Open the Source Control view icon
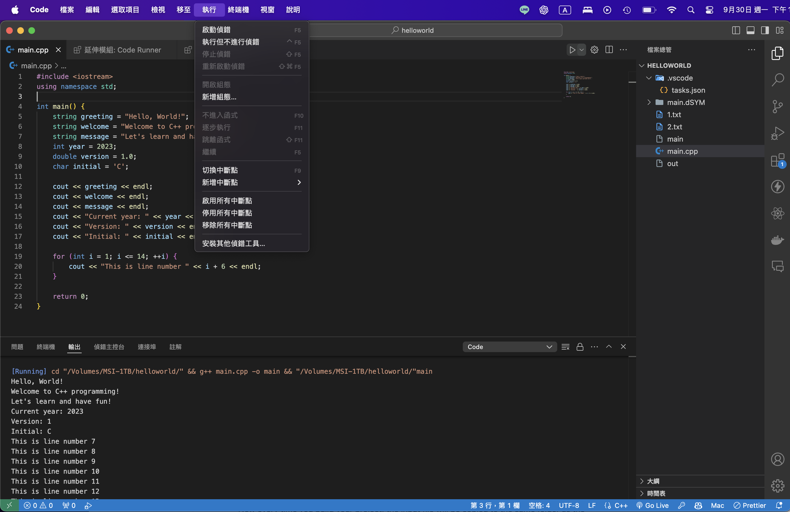The image size is (790, 512). tap(777, 107)
